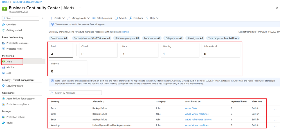This screenshot has width=281, height=130.
Task: Click the Overview icon in sidebar
Action: pyautogui.click(x=3, y=25)
